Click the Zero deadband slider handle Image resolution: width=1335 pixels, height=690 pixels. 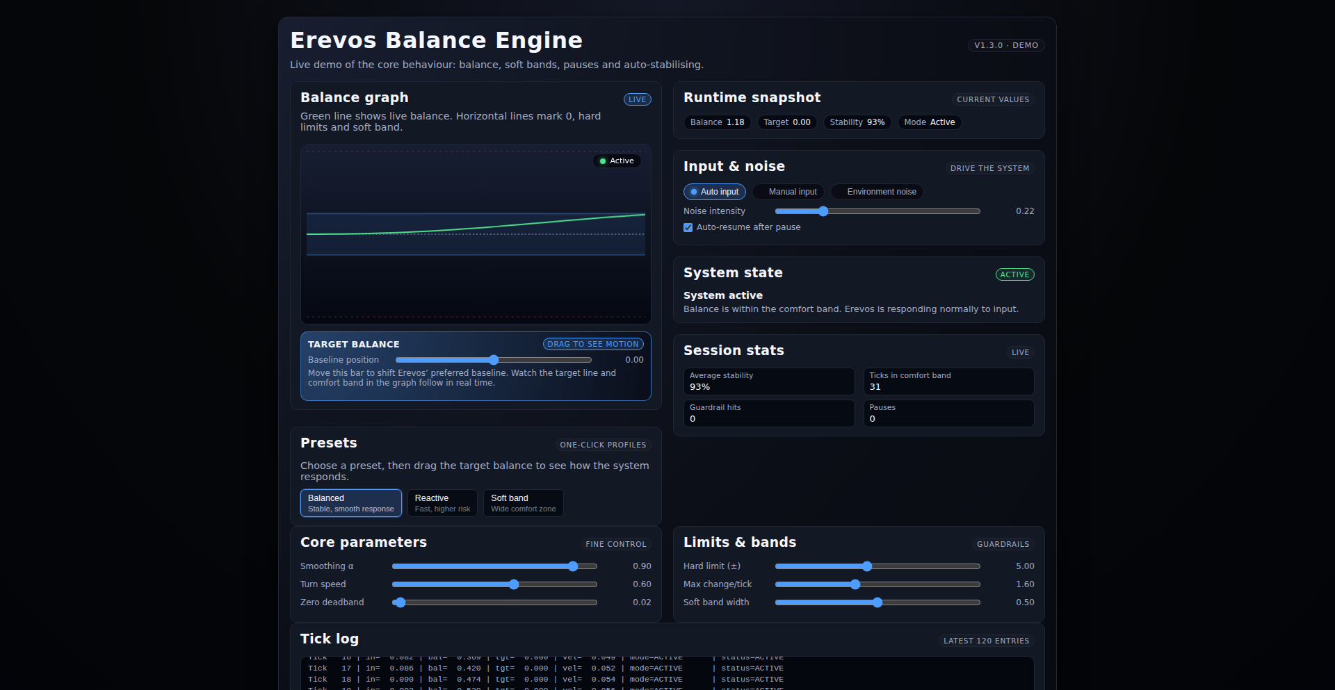399,602
